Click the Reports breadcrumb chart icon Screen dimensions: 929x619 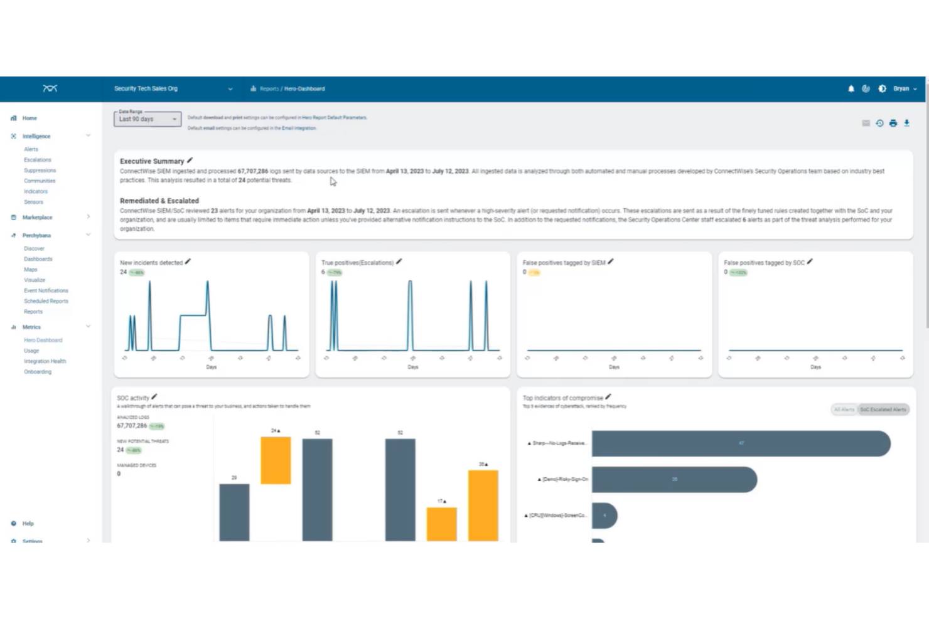click(254, 88)
